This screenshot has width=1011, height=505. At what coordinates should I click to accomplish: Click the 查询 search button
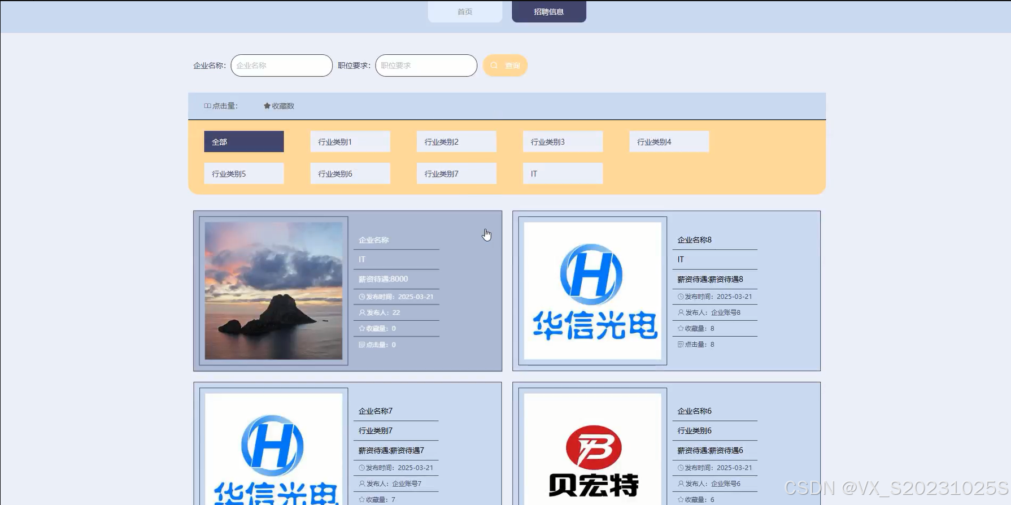tap(505, 66)
